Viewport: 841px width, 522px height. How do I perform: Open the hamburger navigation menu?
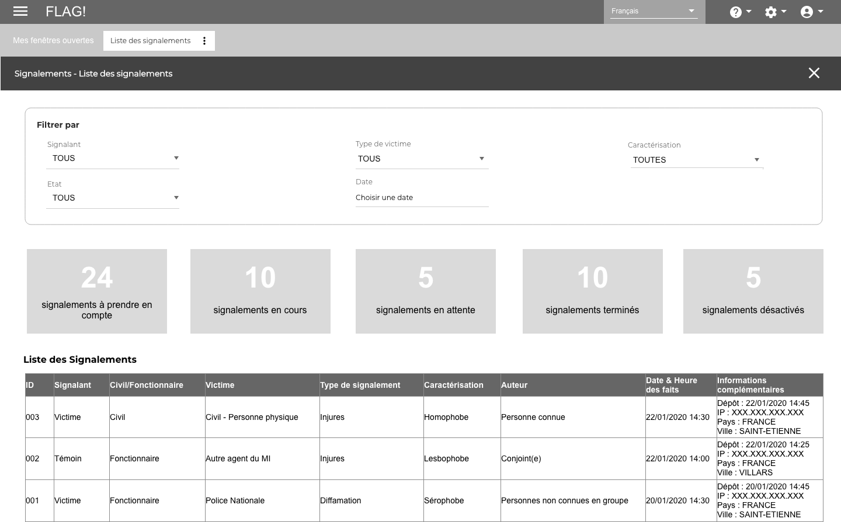click(x=20, y=11)
